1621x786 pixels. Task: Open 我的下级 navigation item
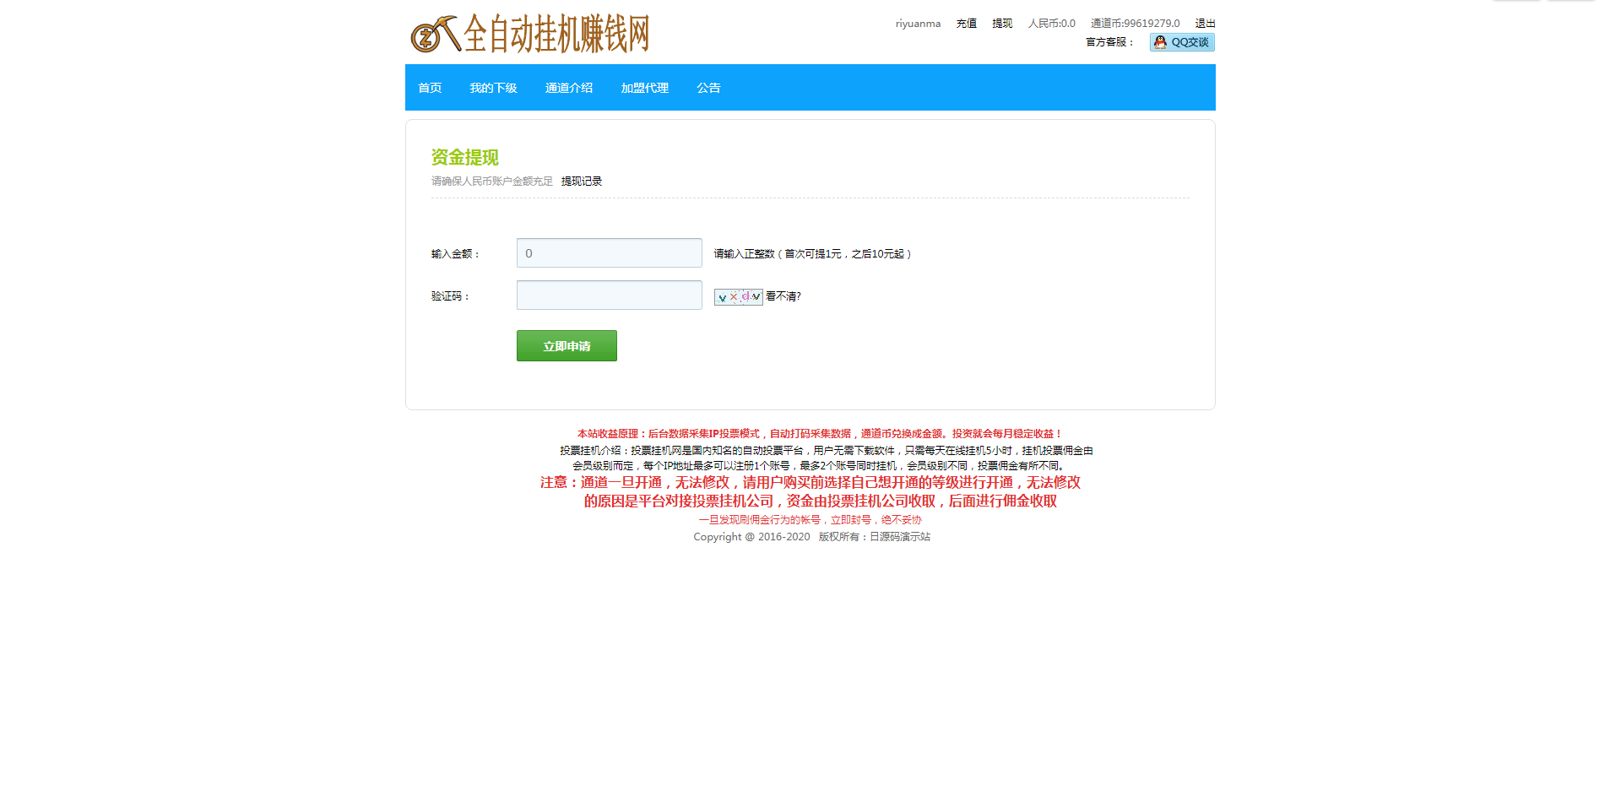tap(493, 88)
